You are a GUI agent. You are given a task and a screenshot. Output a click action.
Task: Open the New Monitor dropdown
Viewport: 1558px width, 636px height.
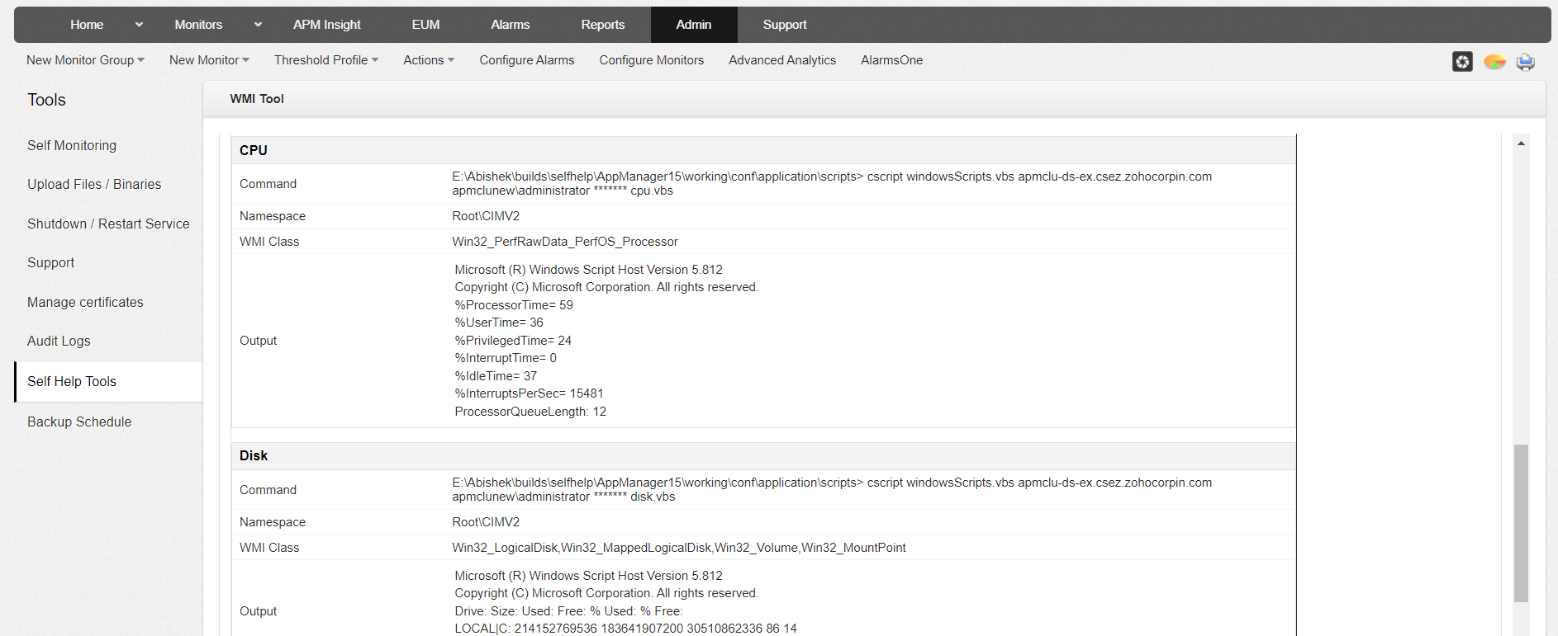pyautogui.click(x=209, y=60)
